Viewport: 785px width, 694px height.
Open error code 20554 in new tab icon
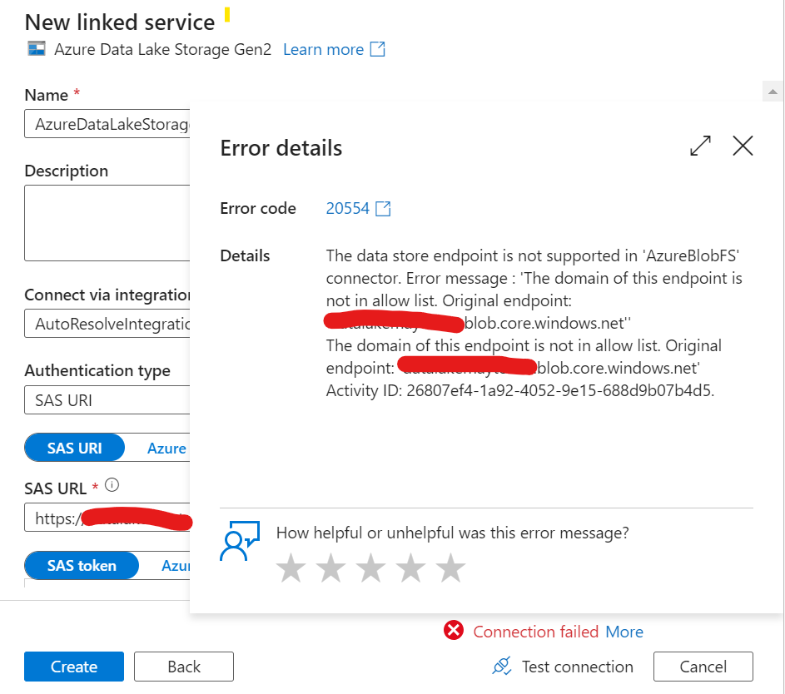pos(381,208)
